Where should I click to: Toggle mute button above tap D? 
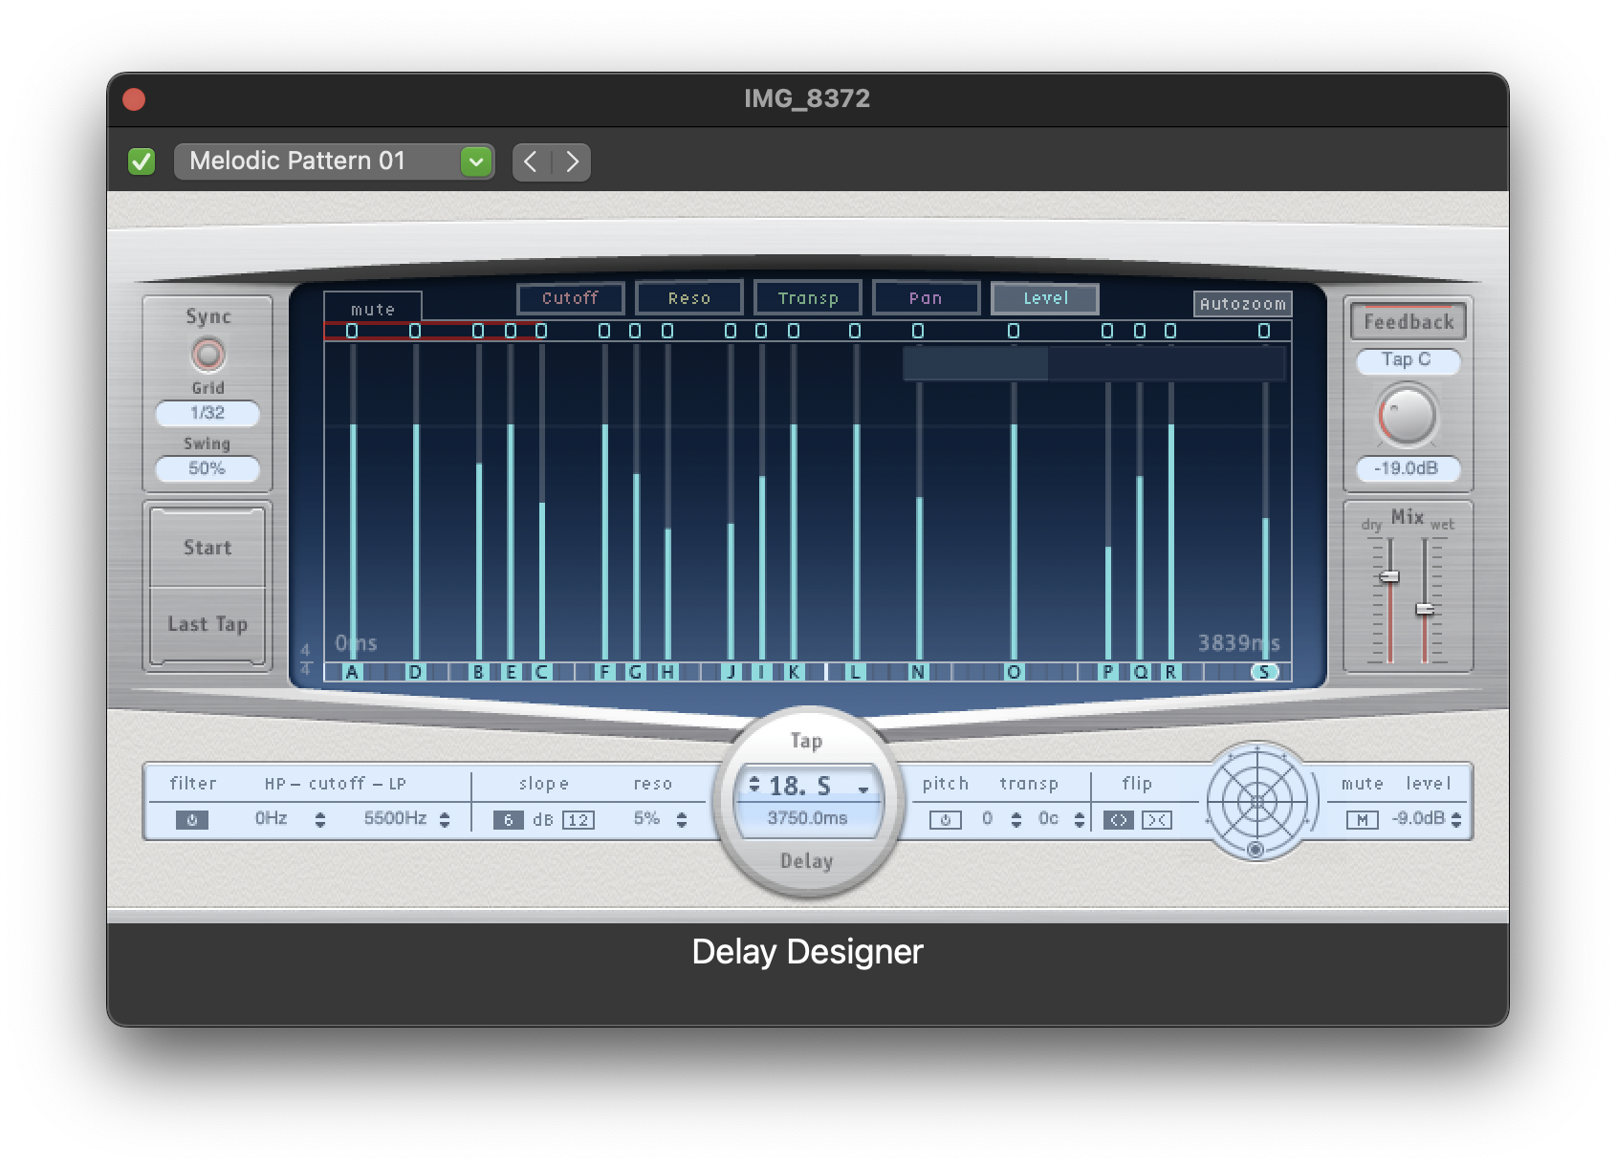click(415, 331)
